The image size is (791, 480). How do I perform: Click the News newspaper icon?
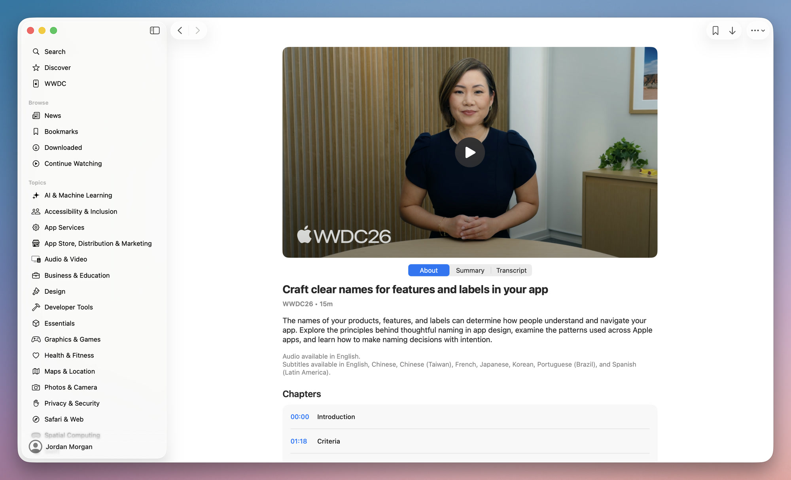pos(36,115)
